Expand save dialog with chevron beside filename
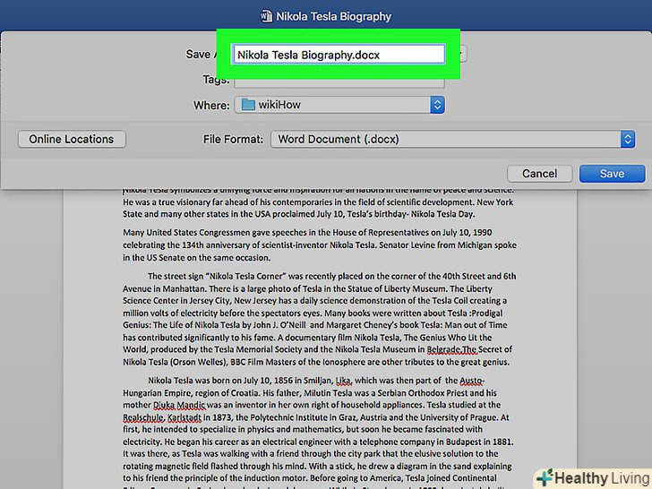The height and width of the screenshot is (489, 652). tap(461, 54)
